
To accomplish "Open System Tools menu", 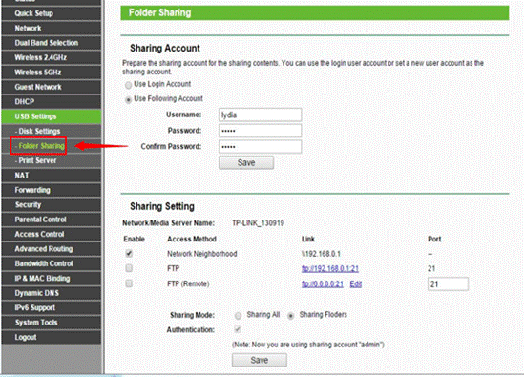I will 52,323.
